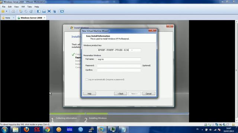Image resolution: width=238 pixels, height=133 pixels.
Task: Select the Windows Server 2008 tab
Action: [x=31, y=18]
